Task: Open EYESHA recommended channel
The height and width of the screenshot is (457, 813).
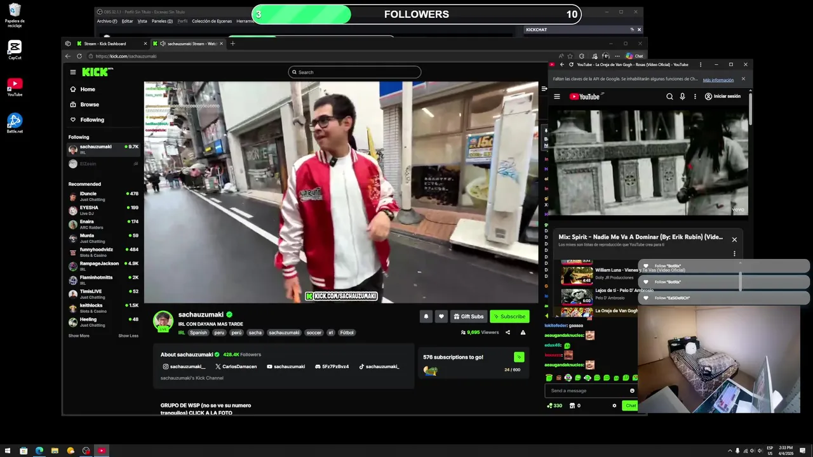Action: 104,209
